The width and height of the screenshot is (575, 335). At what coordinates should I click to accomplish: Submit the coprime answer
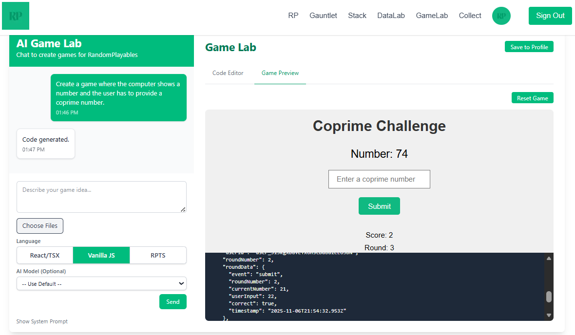point(379,206)
